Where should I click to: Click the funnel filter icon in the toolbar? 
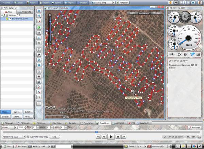coord(39,49)
